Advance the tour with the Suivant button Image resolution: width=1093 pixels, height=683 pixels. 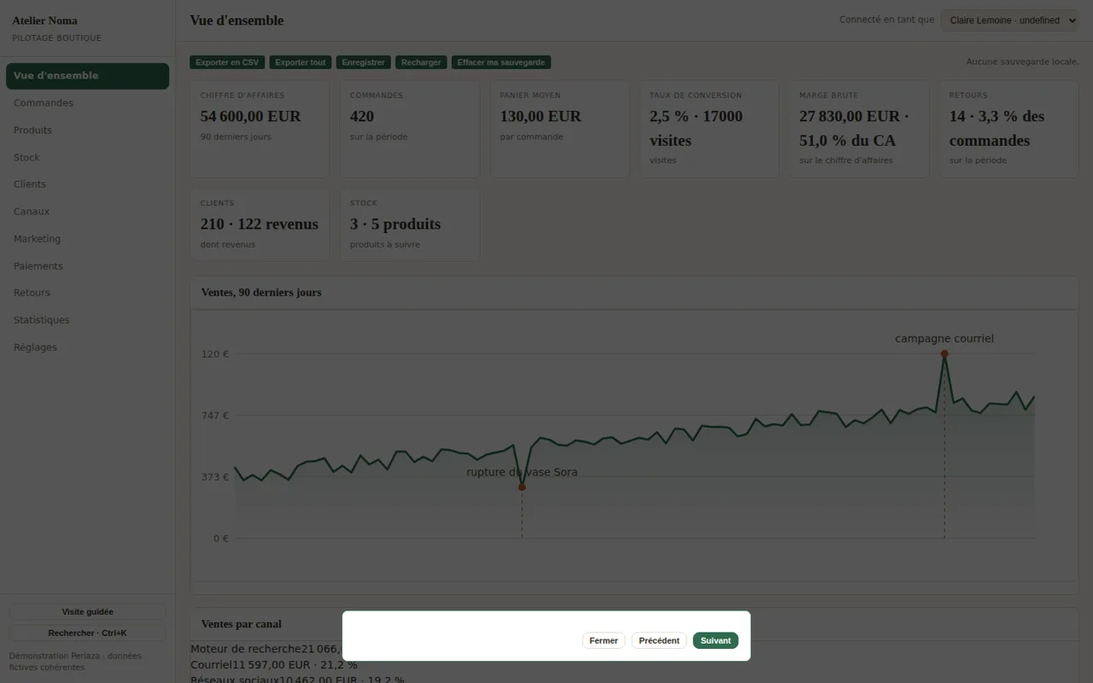[716, 640]
